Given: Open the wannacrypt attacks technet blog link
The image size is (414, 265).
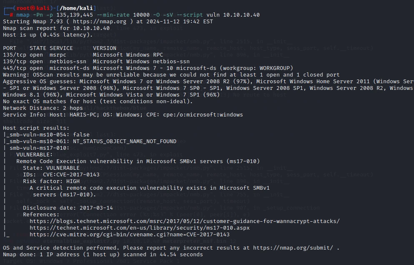Looking at the screenshot, I should pos(185,221).
